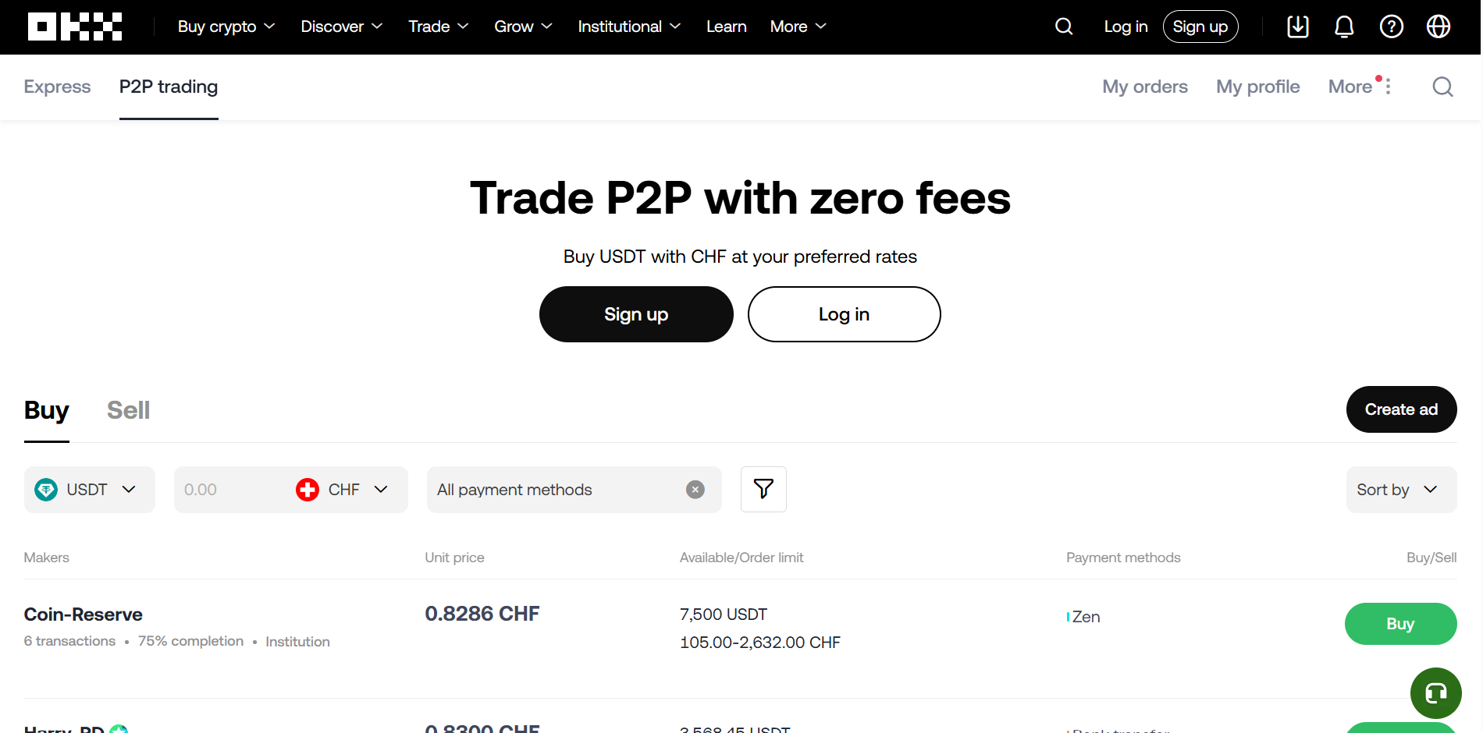This screenshot has width=1483, height=733.
Task: Open advanced filters next to payment methods
Action: pos(763,489)
